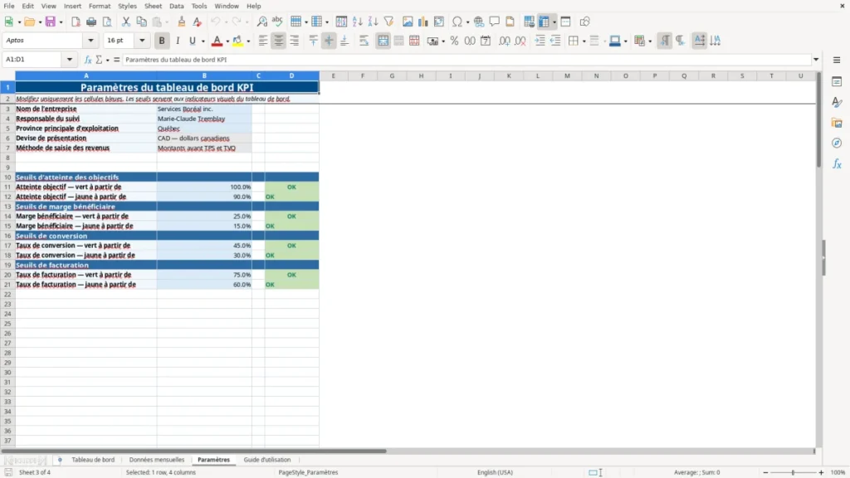Viewport: 850px width, 478px height.
Task: Open sidebar Functions fx panel
Action: tap(837, 163)
